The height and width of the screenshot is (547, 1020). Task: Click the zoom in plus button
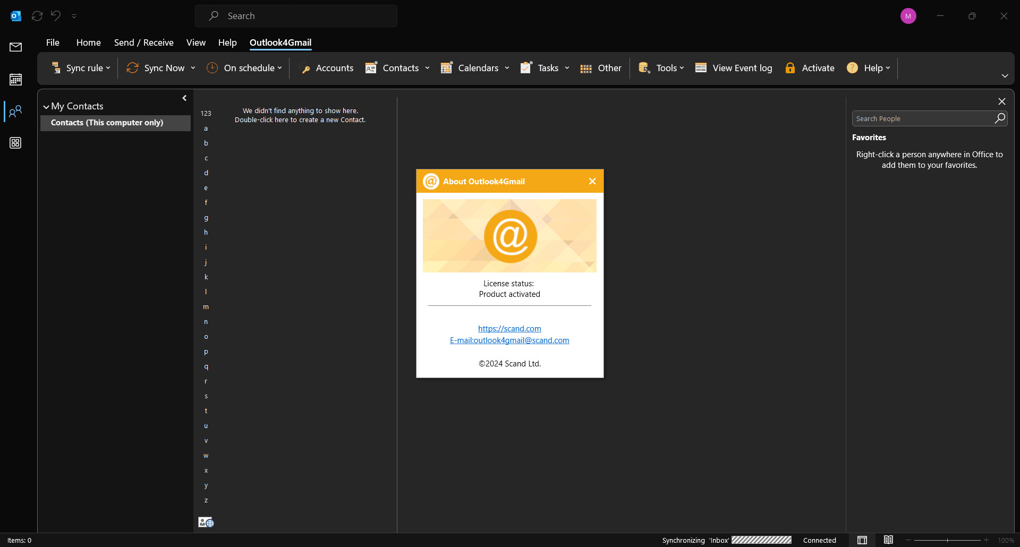pyautogui.click(x=986, y=540)
